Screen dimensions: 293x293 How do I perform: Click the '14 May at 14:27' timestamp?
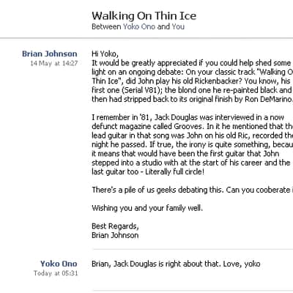(x=54, y=63)
